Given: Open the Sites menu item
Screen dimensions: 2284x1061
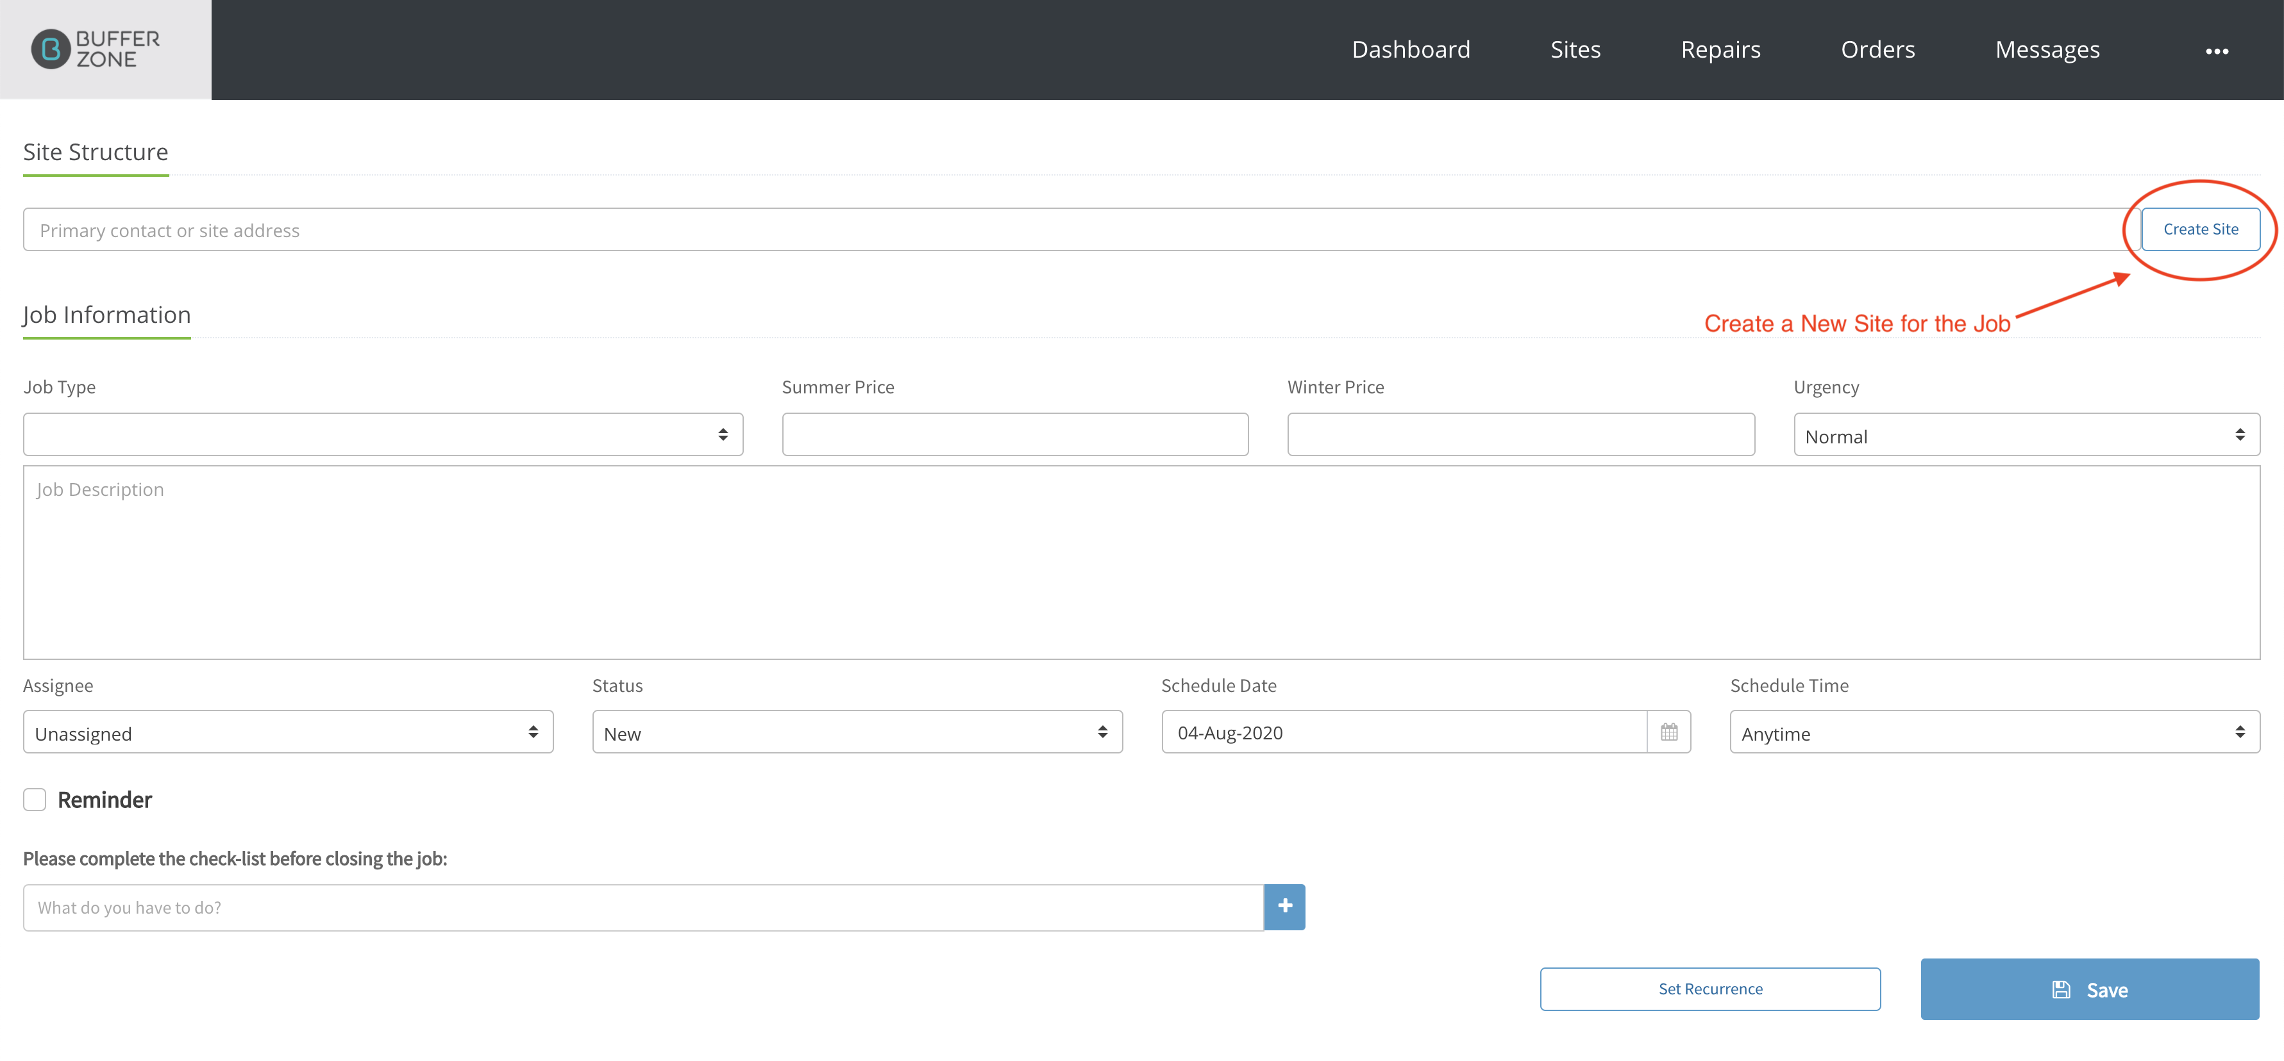Looking at the screenshot, I should click(x=1575, y=49).
